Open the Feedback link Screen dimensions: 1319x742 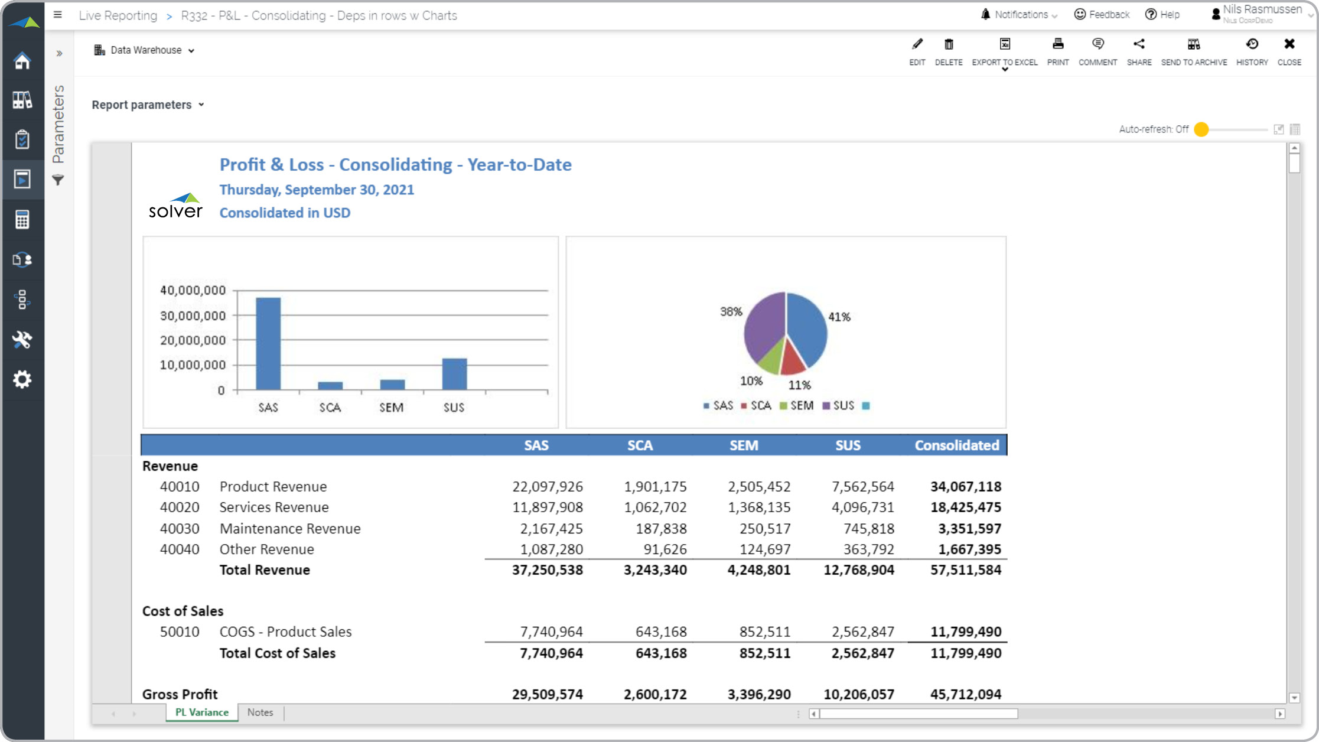[1102, 15]
